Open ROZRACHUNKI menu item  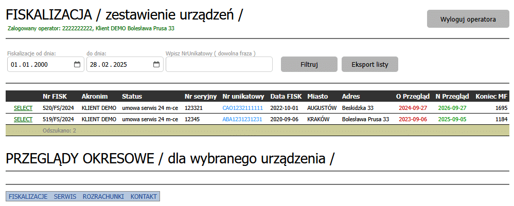103,197
